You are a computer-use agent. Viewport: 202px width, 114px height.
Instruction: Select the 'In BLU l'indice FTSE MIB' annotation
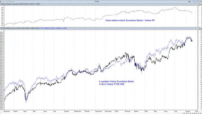click(x=112, y=84)
